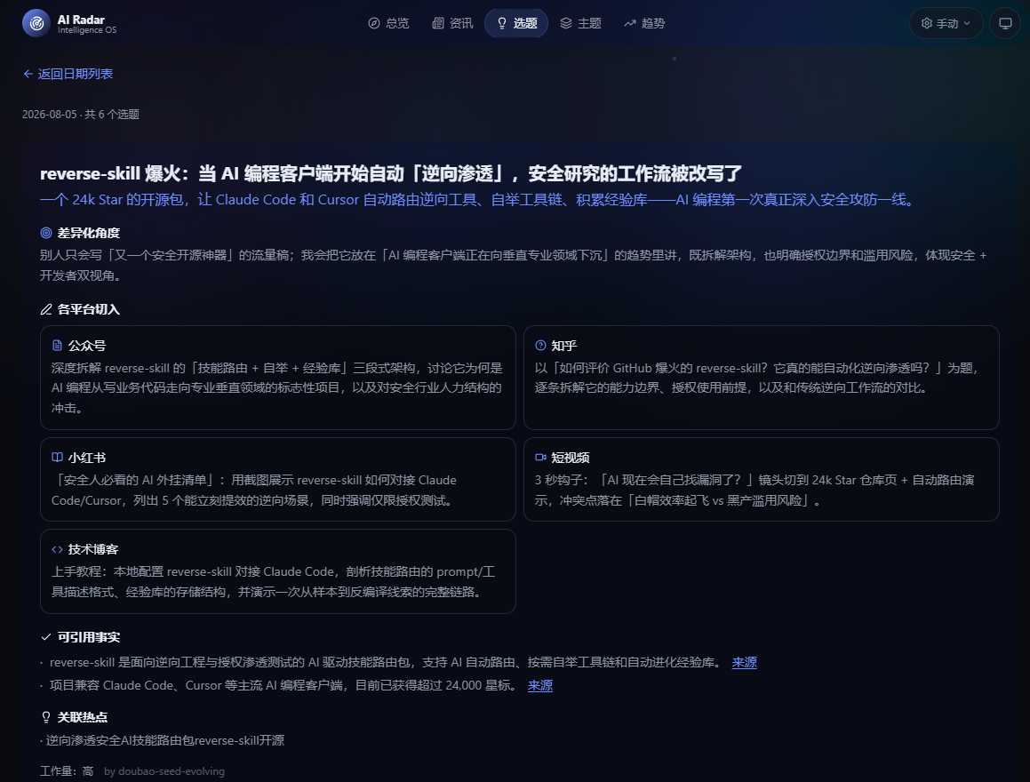The height and width of the screenshot is (782, 1030).
Task: Switch to the 资讯 news tab
Action: (x=452, y=24)
